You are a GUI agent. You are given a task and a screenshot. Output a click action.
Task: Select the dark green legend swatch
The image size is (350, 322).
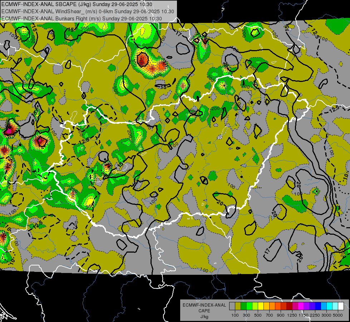coord(244,306)
